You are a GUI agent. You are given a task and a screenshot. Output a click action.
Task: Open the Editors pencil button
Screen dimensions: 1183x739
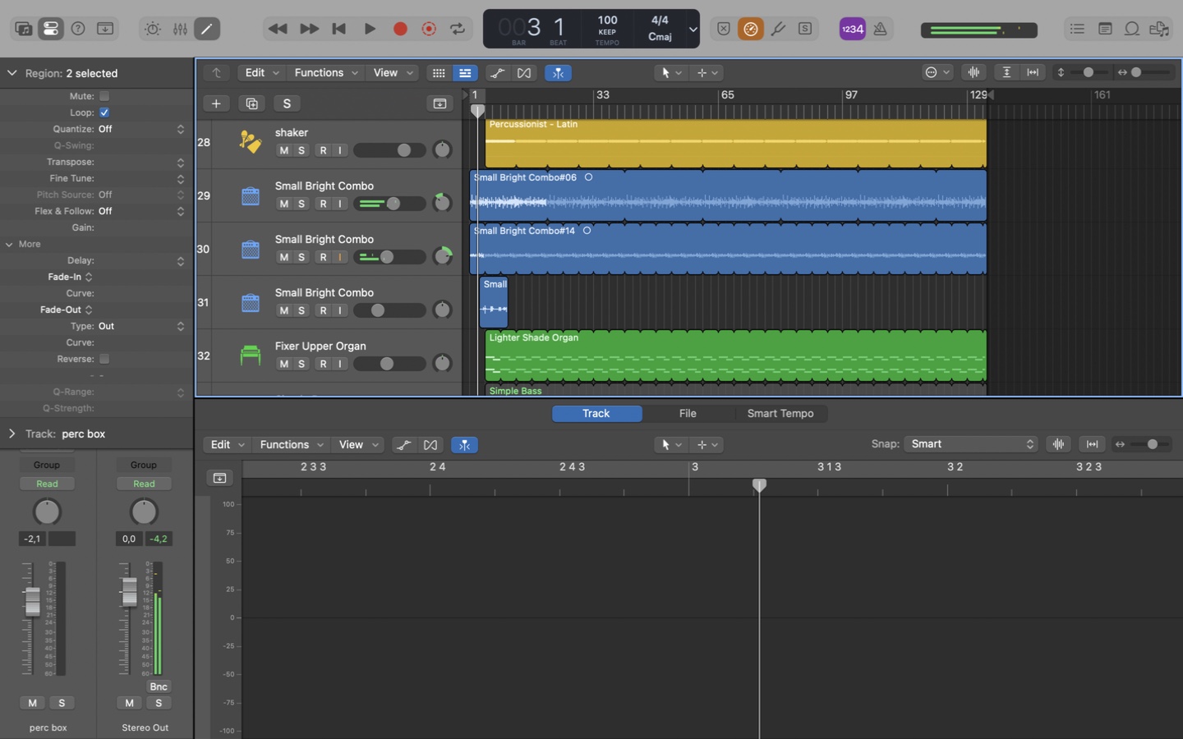click(x=207, y=29)
